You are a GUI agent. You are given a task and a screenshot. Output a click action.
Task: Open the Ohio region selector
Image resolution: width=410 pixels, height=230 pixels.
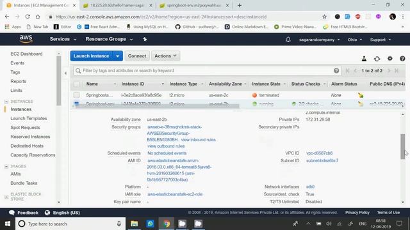tap(355, 40)
